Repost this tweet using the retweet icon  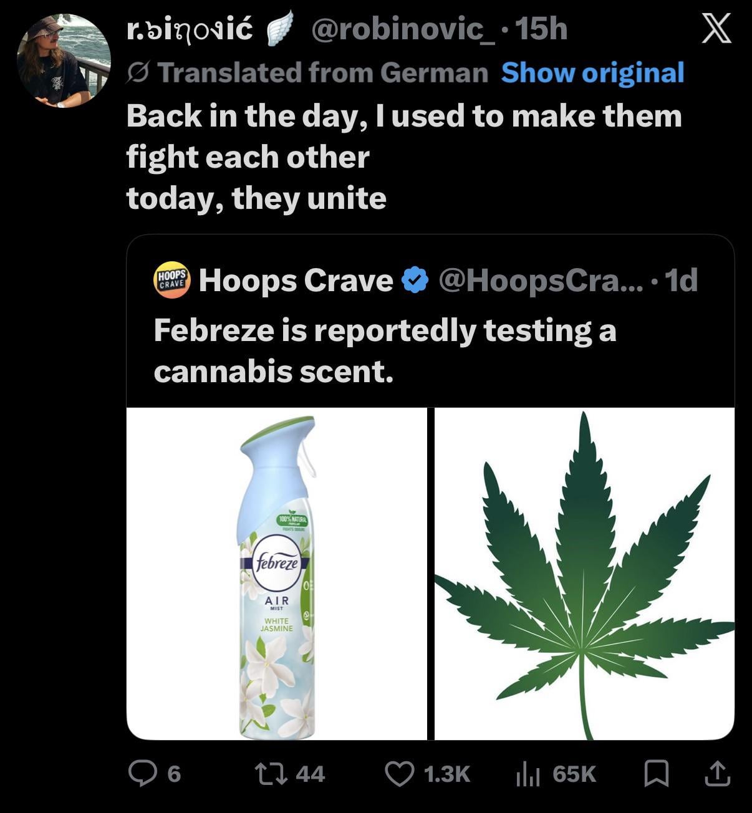tap(272, 774)
